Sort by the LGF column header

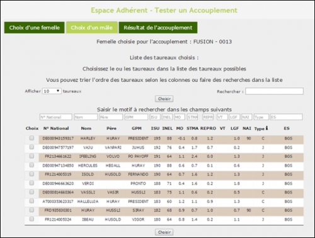[x=234, y=128]
